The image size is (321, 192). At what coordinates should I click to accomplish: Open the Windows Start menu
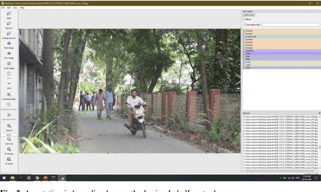(4, 178)
